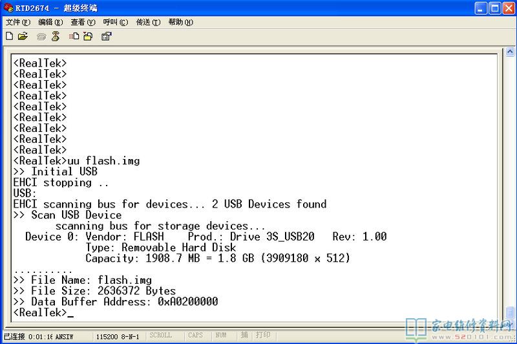Click the Receive file toolbar icon
Screen dimensions: 517x344
[89, 36]
